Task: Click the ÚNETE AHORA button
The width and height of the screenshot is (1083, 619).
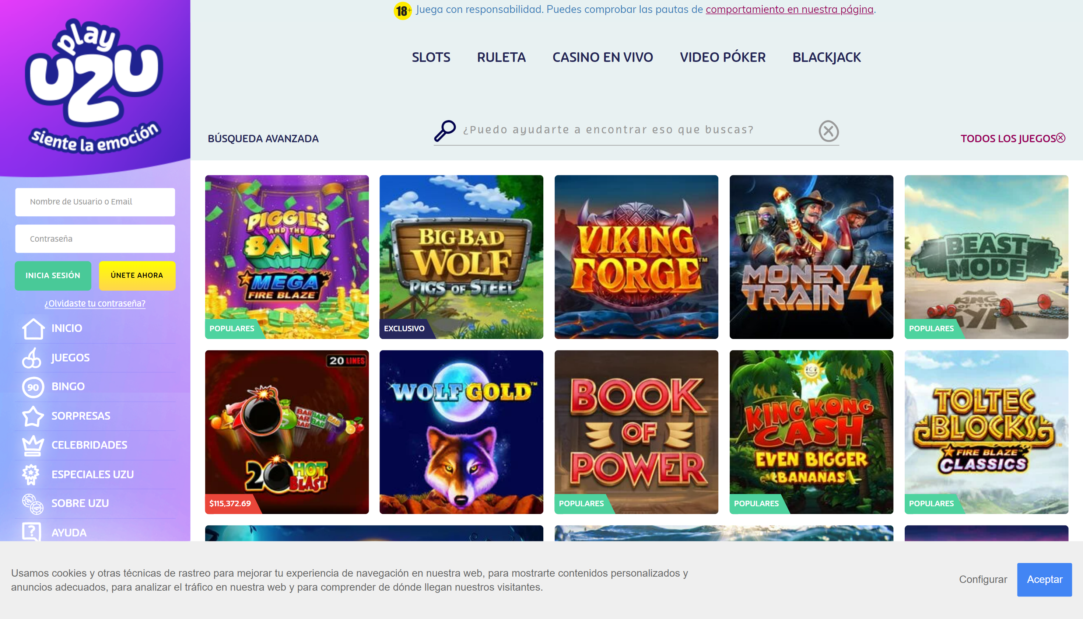Action: point(137,276)
